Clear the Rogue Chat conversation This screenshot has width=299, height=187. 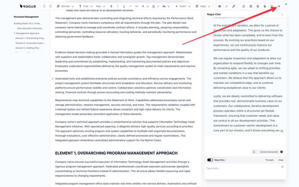pos(281,160)
